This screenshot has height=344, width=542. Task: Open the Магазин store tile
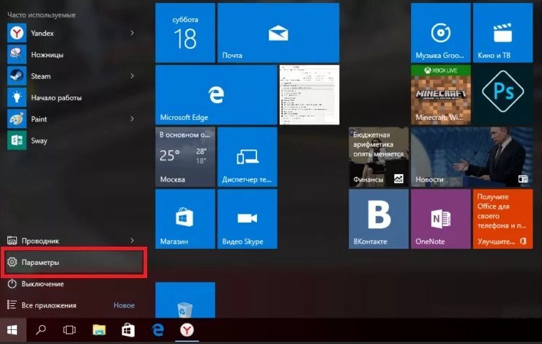pyautogui.click(x=185, y=219)
